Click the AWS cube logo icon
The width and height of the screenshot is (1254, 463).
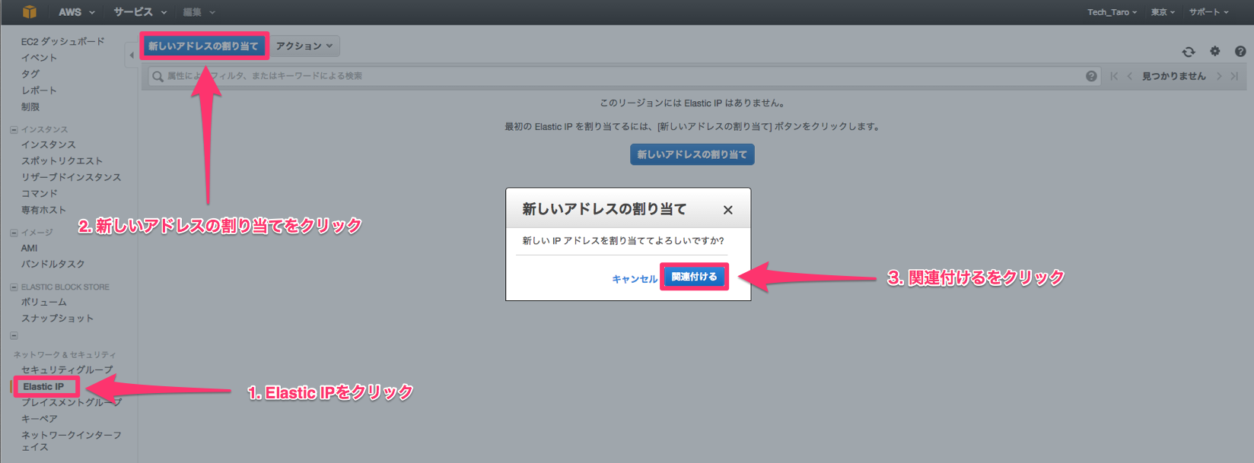(x=29, y=11)
